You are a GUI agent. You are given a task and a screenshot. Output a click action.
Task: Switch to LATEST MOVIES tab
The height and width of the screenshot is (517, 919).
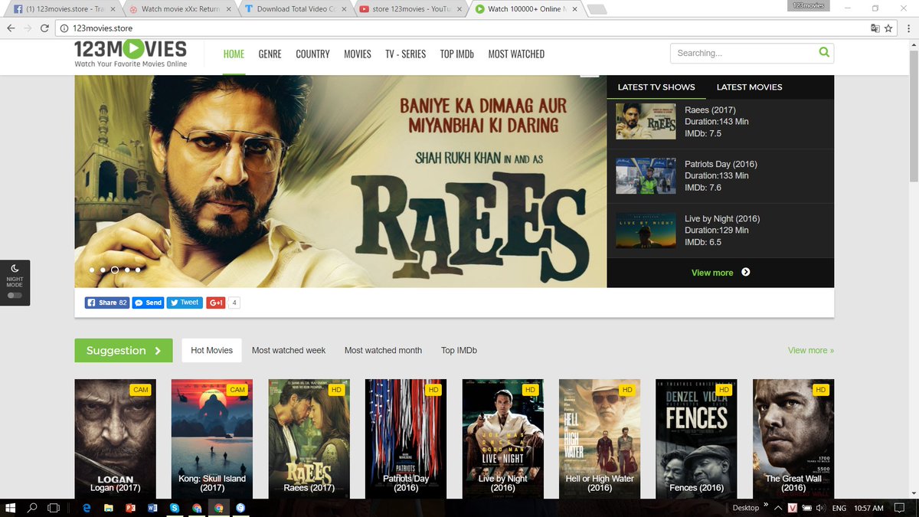[x=749, y=87]
